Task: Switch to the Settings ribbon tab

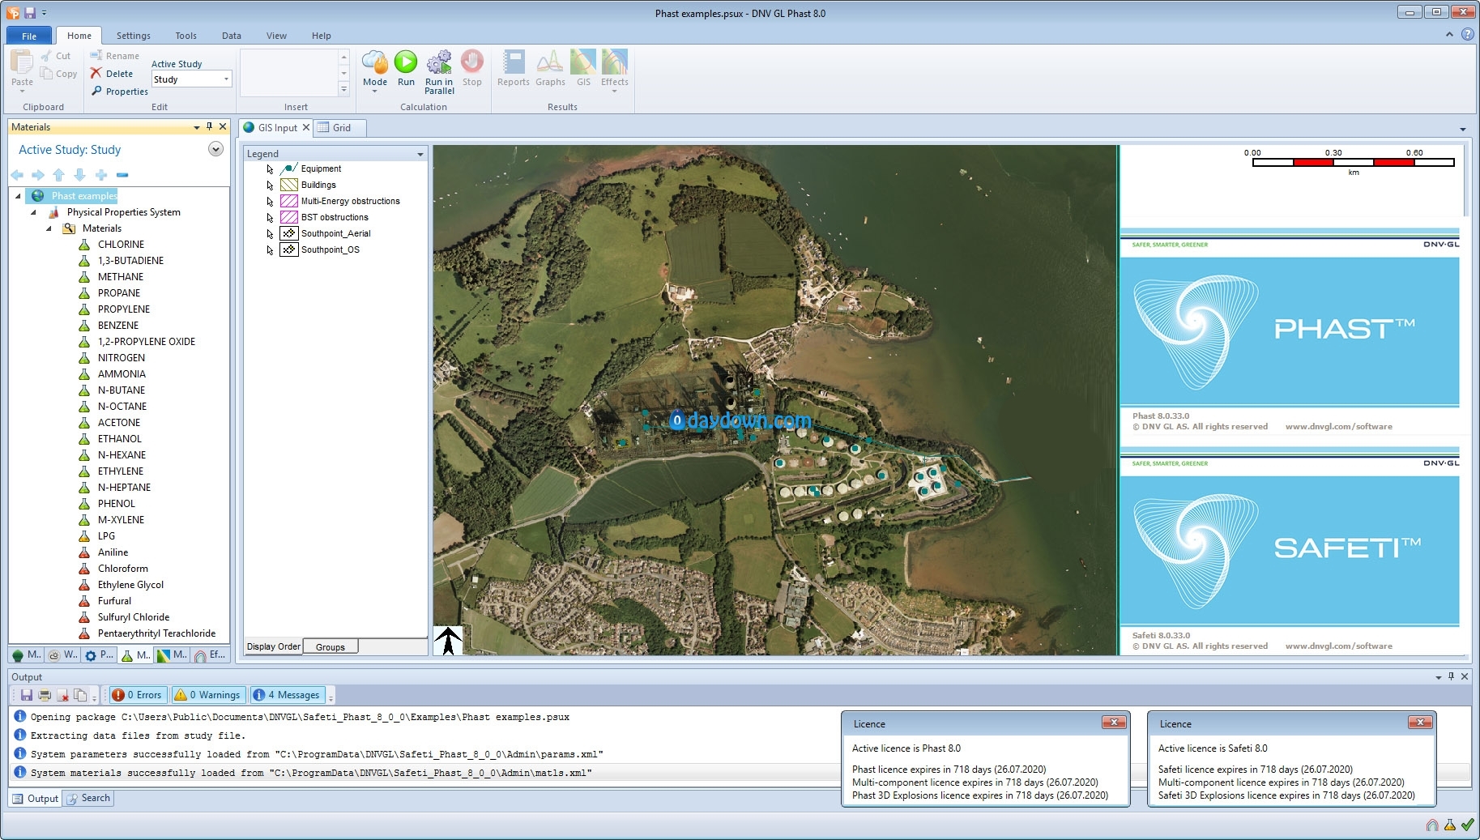Action: [134, 36]
